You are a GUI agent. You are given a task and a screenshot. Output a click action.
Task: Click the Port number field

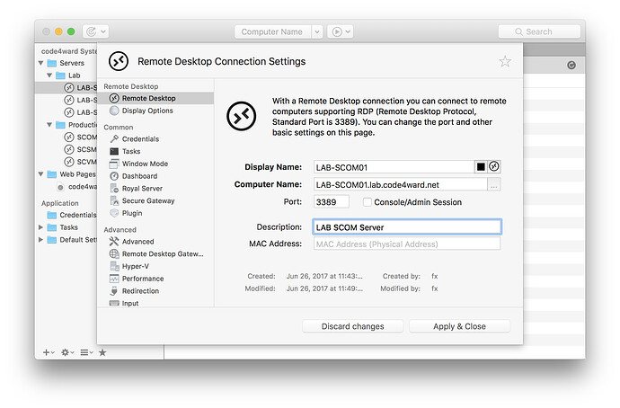click(331, 202)
